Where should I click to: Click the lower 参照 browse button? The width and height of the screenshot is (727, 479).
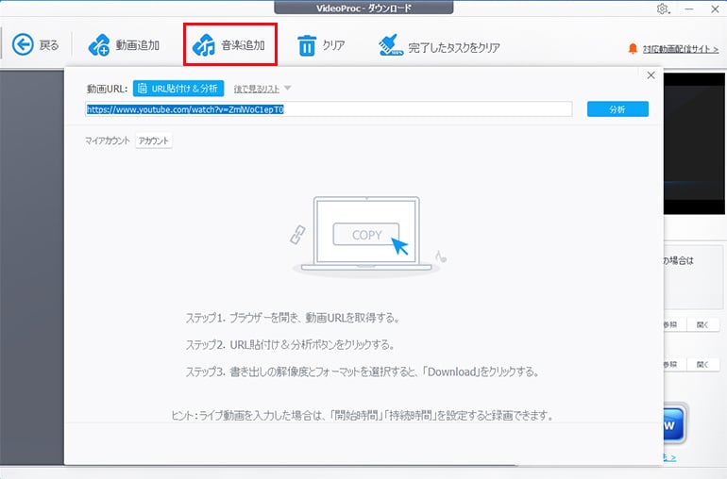pyautogui.click(x=670, y=364)
